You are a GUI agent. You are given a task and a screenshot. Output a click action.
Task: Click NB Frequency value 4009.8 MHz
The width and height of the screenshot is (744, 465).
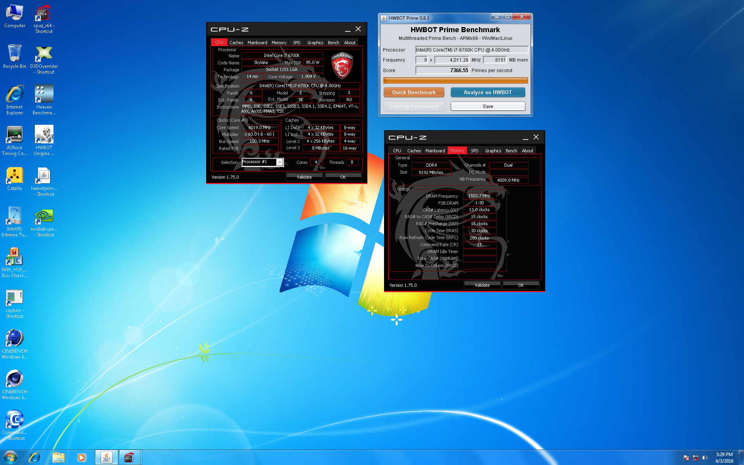(508, 180)
